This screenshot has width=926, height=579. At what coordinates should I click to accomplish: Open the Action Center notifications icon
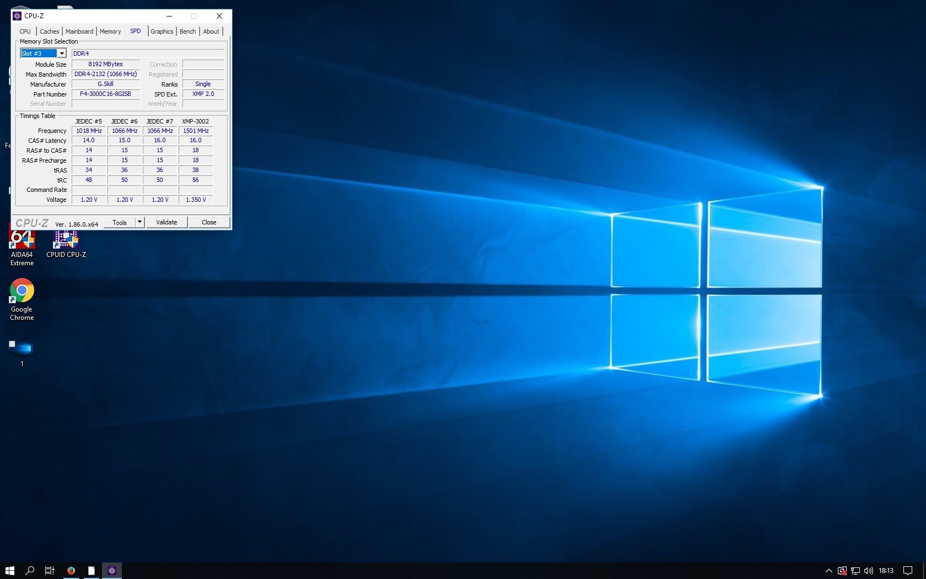click(908, 571)
